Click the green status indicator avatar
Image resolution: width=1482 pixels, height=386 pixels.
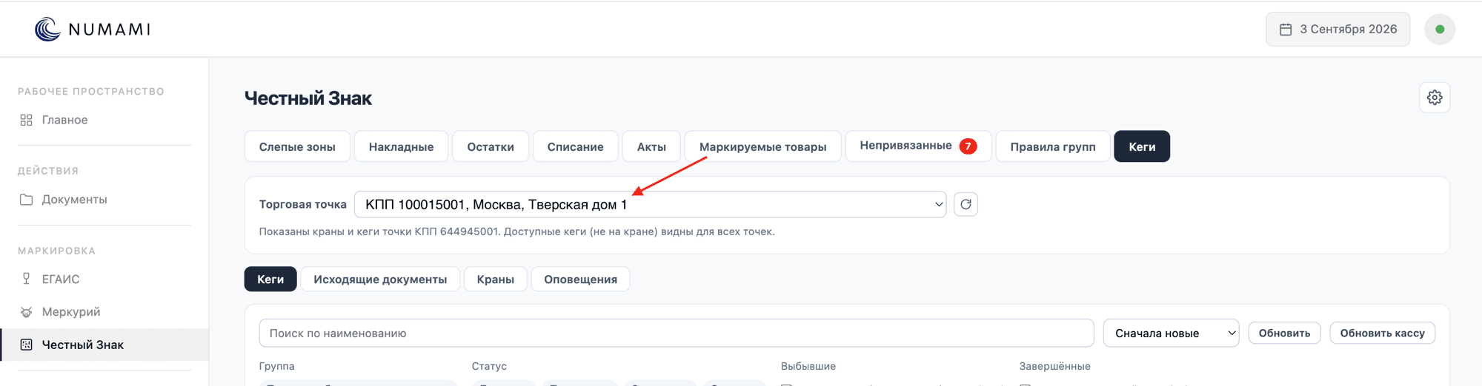(x=1440, y=30)
